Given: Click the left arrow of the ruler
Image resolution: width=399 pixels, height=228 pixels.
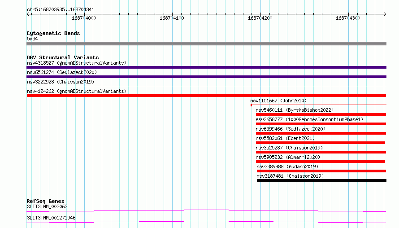Looking at the screenshot, I should pos(28,14).
